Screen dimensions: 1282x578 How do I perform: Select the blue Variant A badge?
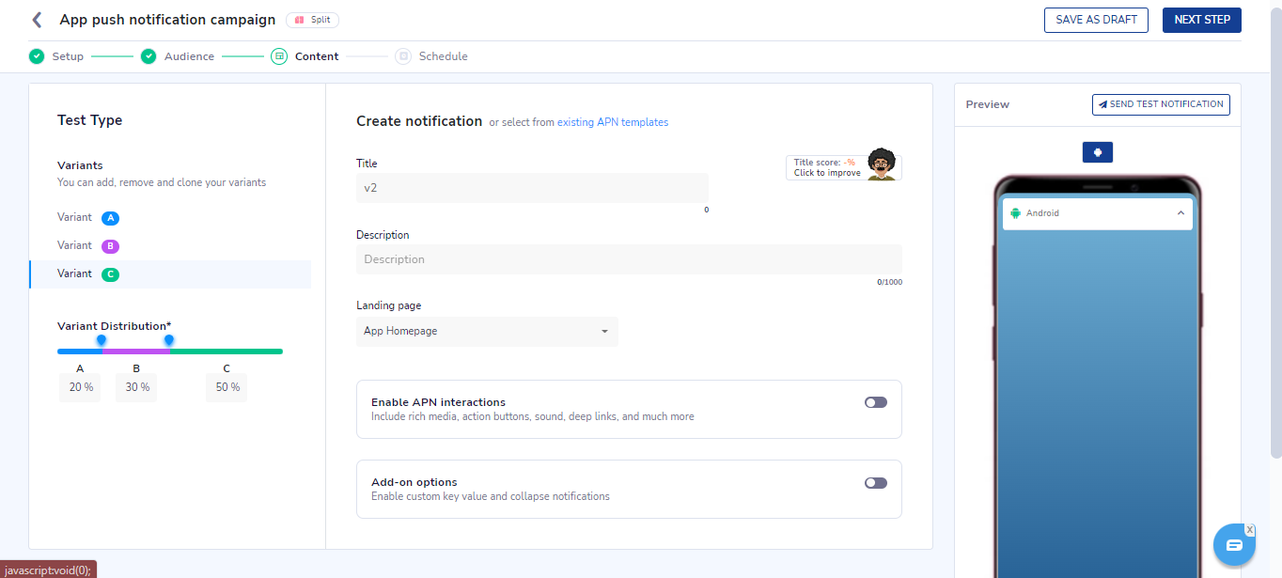pyautogui.click(x=111, y=218)
